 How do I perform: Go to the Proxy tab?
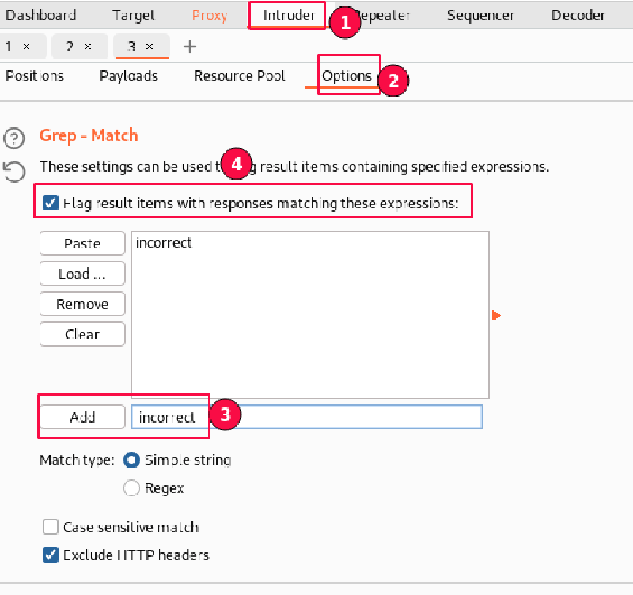210,15
